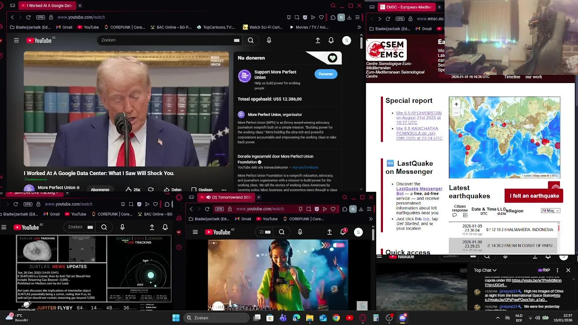The height and width of the screenshot is (325, 578).
Task: Open notifications bell in 3I/ATLAS YouTube window
Action: click(x=165, y=227)
